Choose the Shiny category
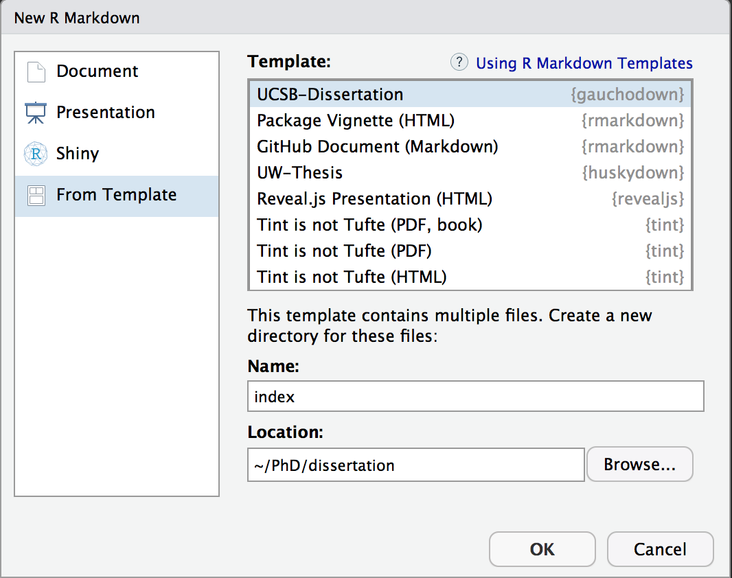The width and height of the screenshot is (732, 578). (x=78, y=154)
